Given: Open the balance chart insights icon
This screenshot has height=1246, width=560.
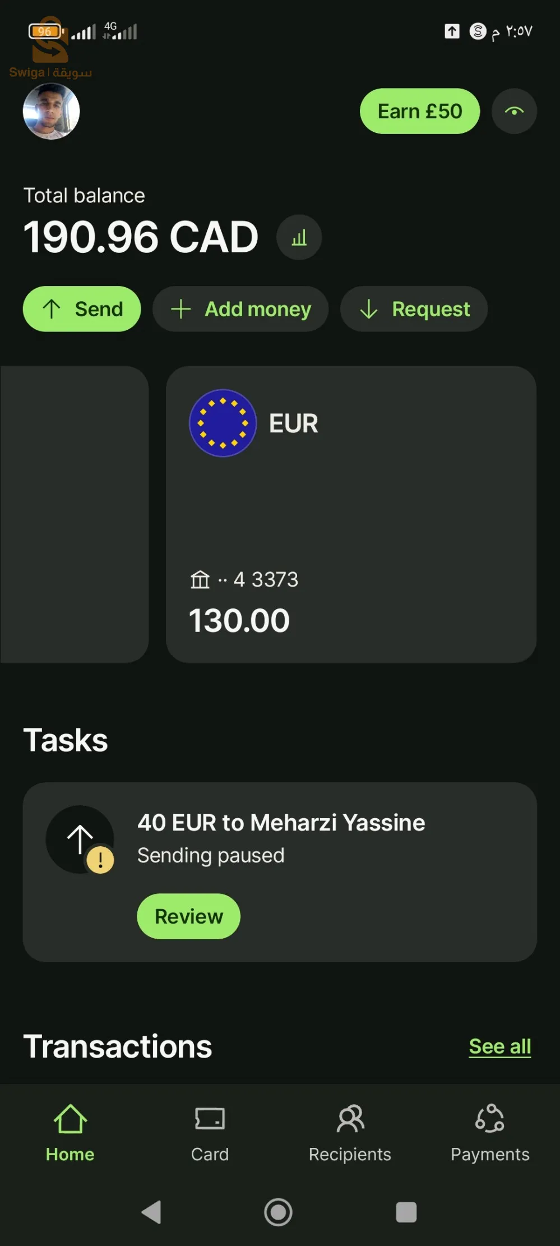Looking at the screenshot, I should (x=299, y=237).
